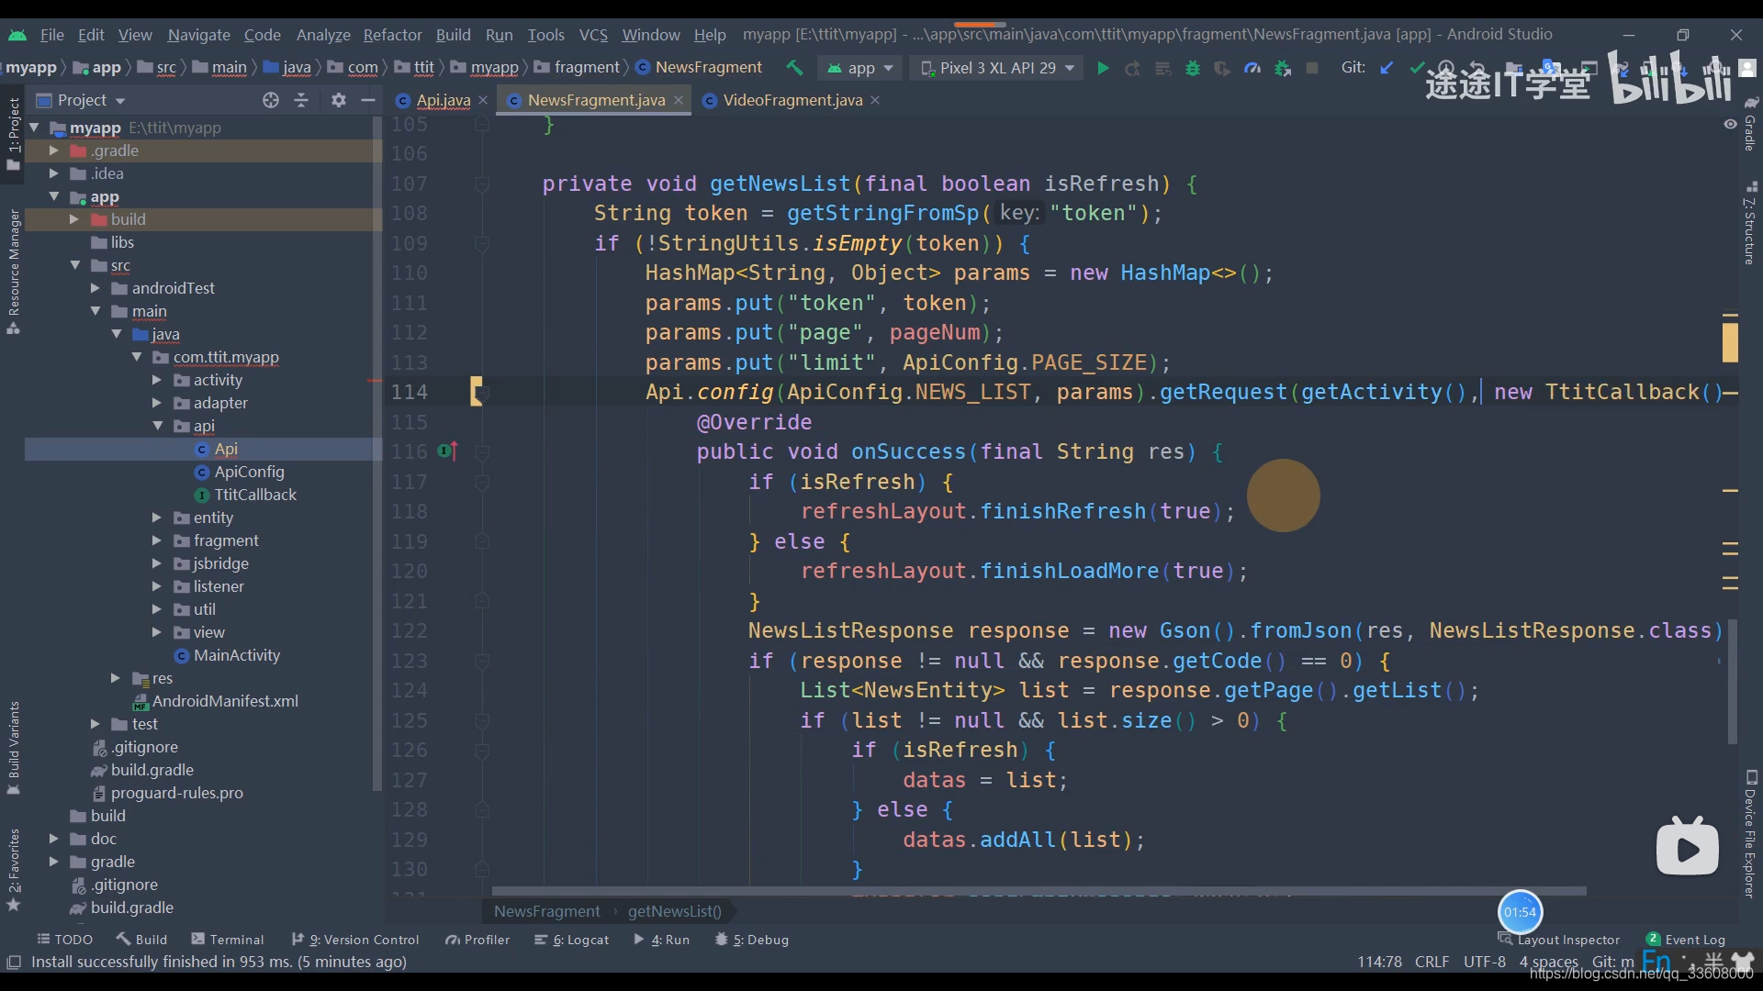Click Attach Debugger to Android Process icon
The height and width of the screenshot is (991, 1763).
coord(1283,68)
